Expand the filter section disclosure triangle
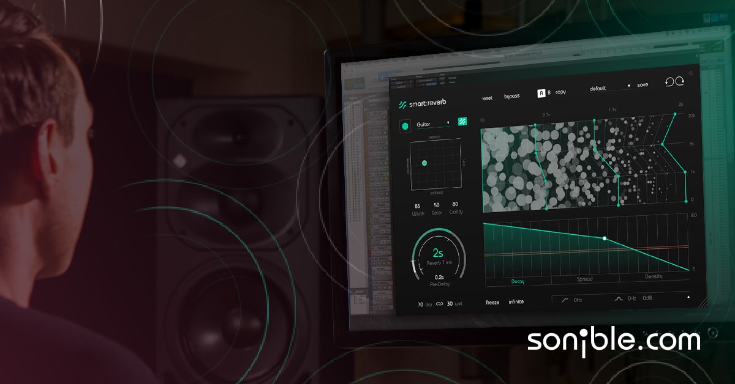 coord(688,296)
